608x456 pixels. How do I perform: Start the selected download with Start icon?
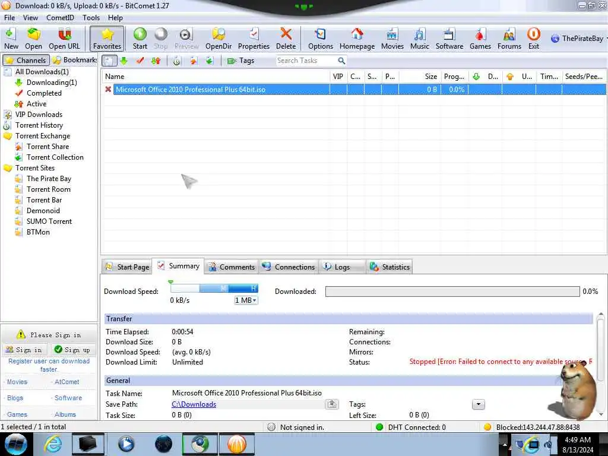tap(140, 39)
